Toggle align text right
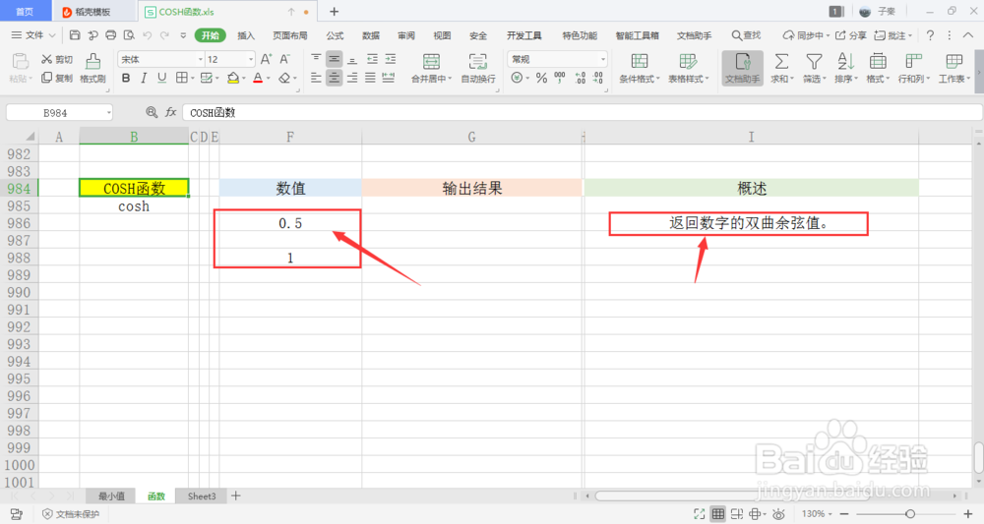The height and width of the screenshot is (524, 984). (352, 78)
